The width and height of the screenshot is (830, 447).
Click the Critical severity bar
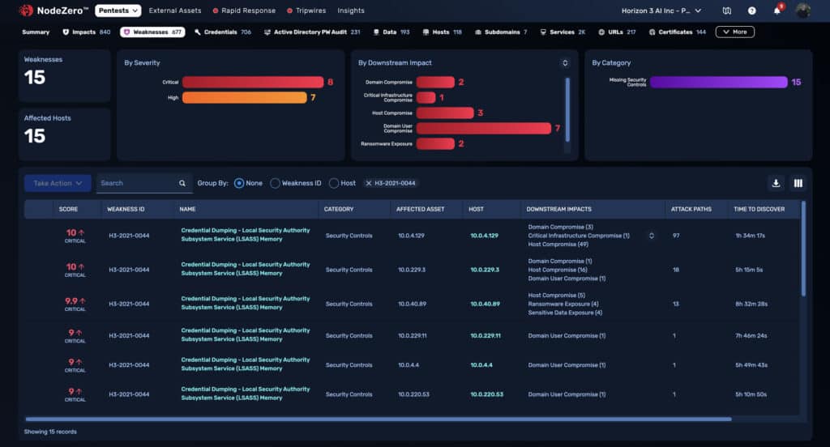tap(253, 82)
